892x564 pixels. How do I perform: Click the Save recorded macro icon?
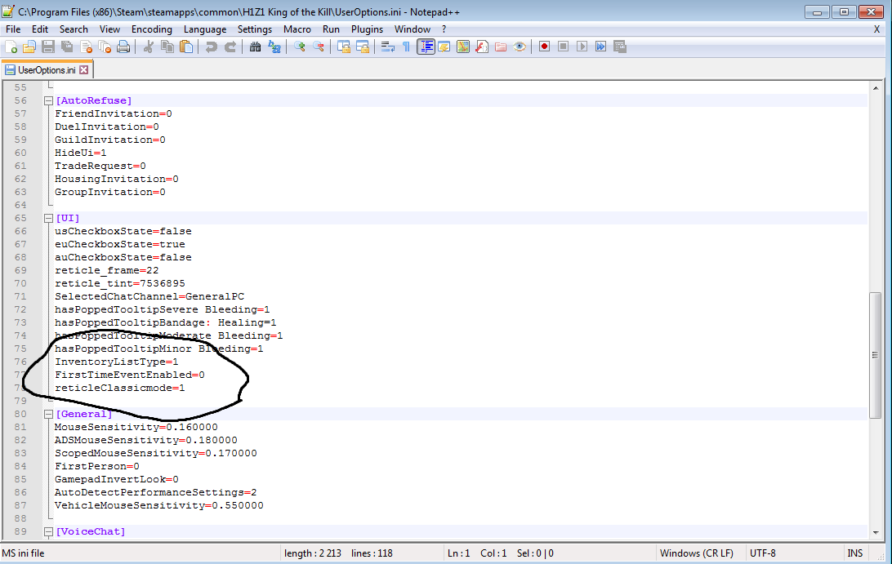620,47
